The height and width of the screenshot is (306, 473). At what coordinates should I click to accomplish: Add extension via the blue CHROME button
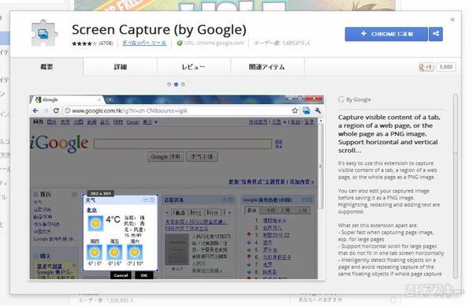[x=386, y=34]
